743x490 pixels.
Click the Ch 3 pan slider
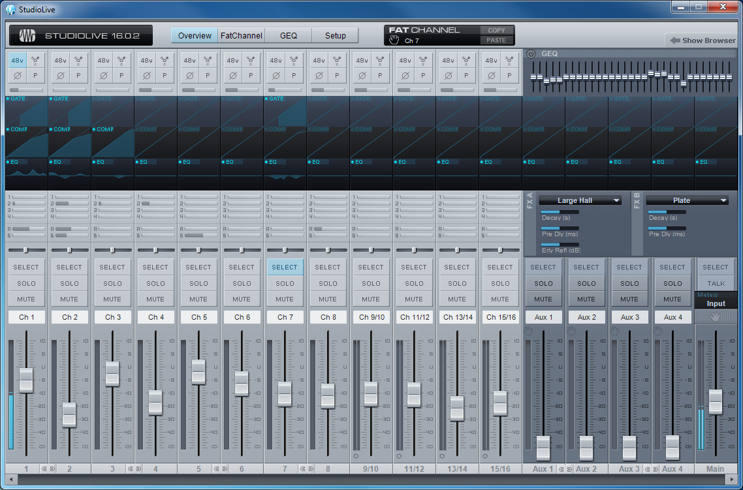(x=112, y=250)
